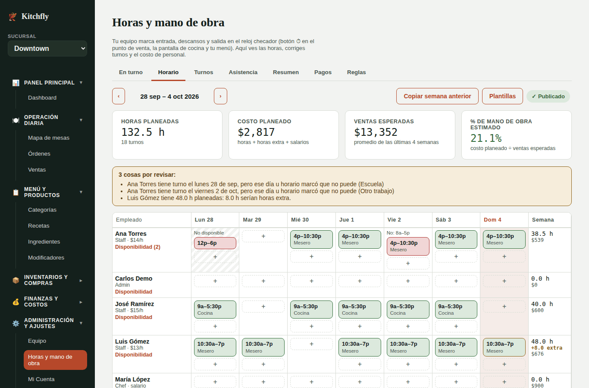
Task: Click the Panel Principal chart icon
Action: pos(16,83)
